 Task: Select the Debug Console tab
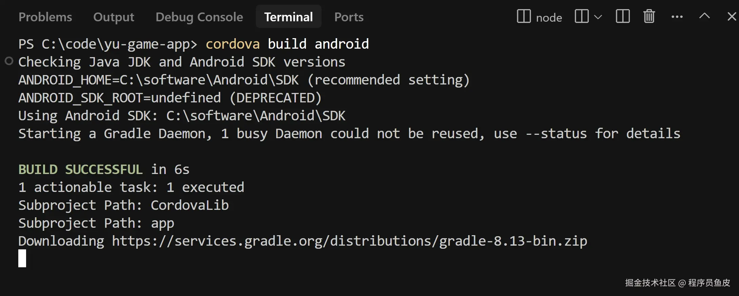pos(199,17)
